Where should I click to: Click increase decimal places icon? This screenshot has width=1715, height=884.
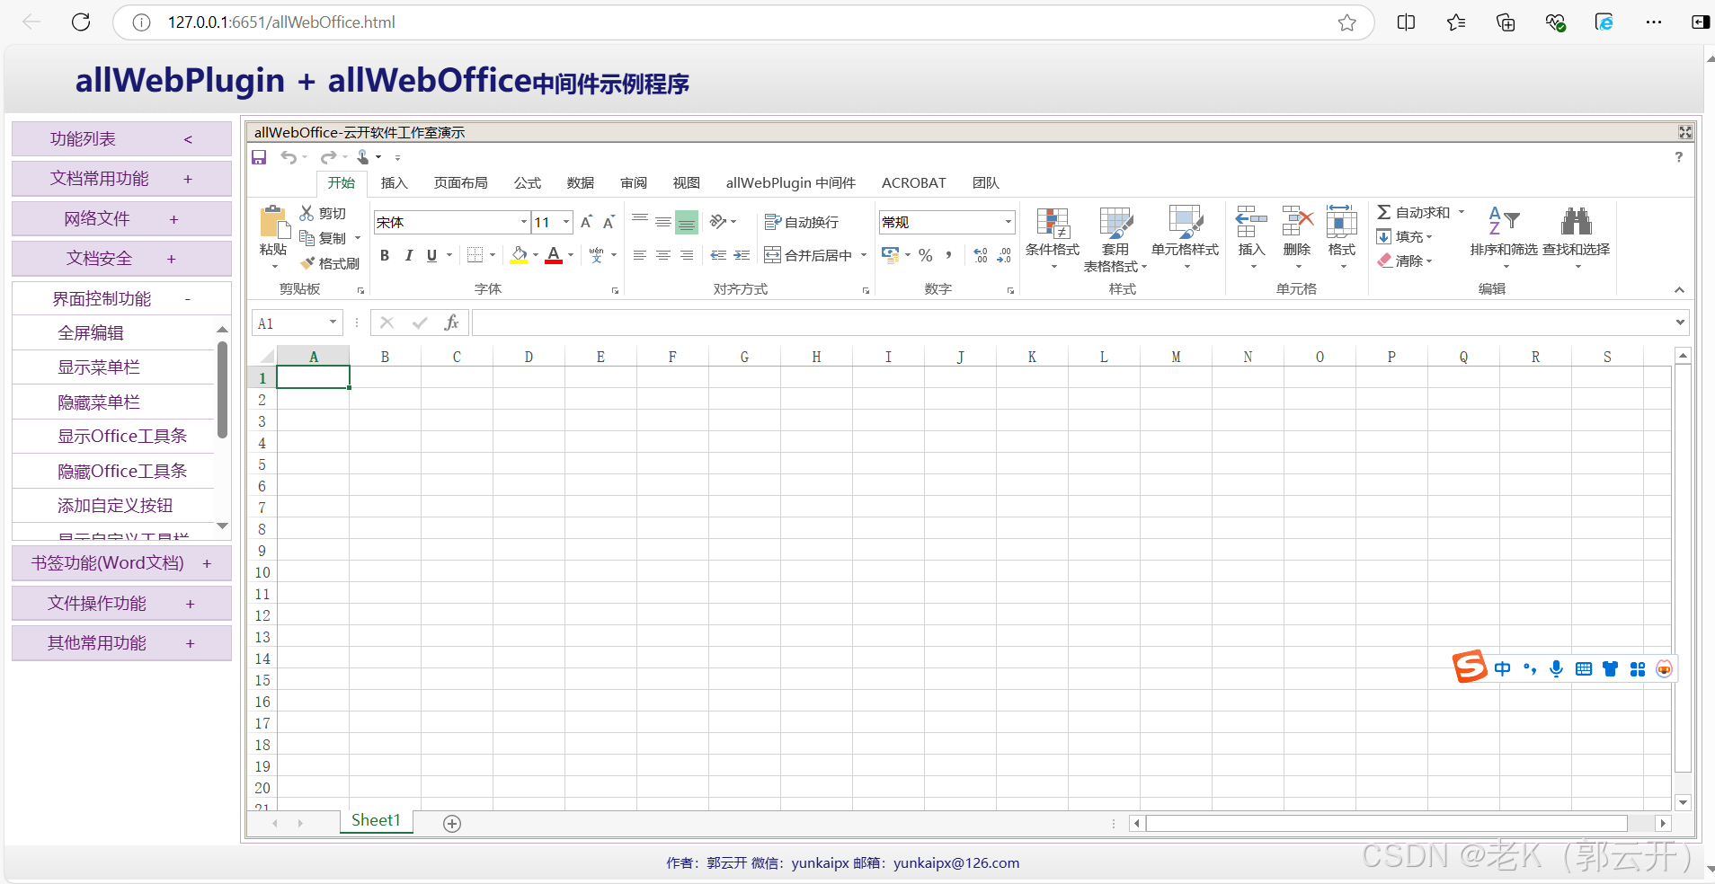point(981,255)
